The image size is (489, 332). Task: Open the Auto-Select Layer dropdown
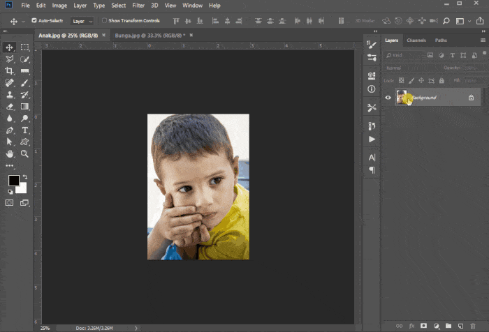click(x=82, y=21)
